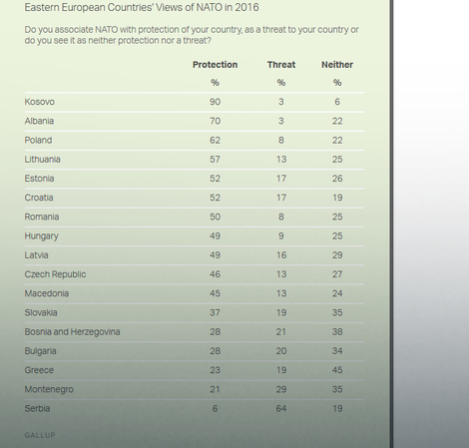This screenshot has width=469, height=448.
Task: Select the Bosnia and Herzegovina row
Action: pyautogui.click(x=195, y=332)
